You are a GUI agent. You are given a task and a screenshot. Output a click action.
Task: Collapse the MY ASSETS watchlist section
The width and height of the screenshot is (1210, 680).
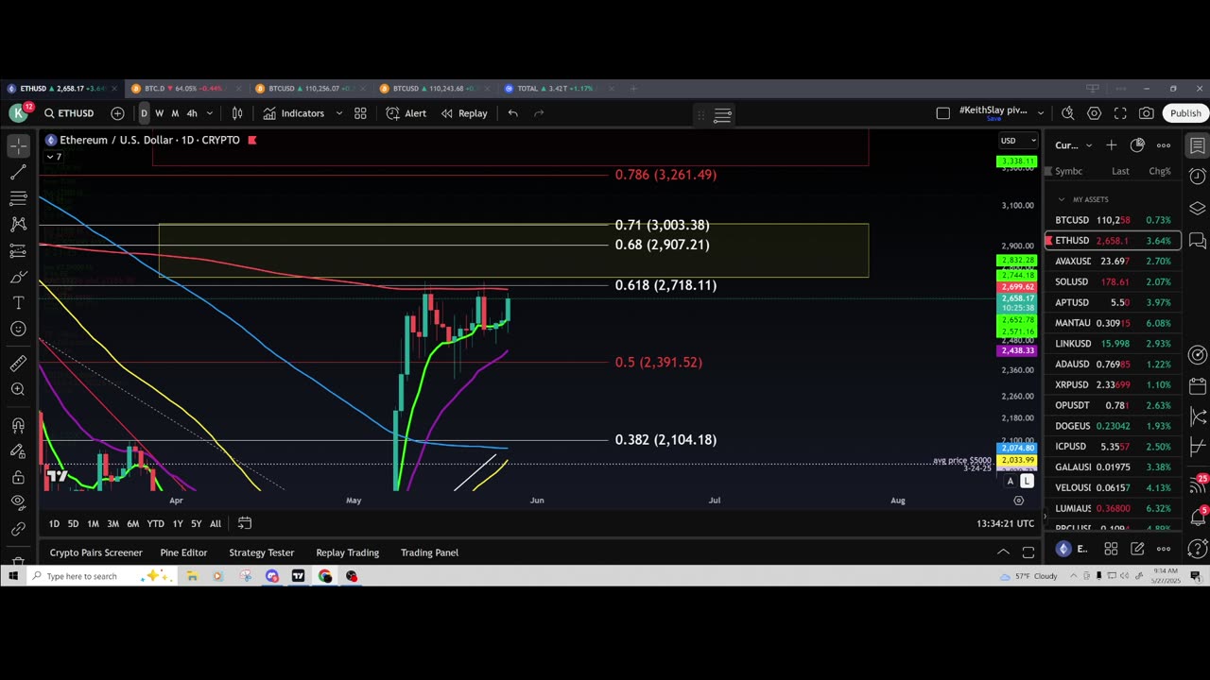[x=1062, y=199]
